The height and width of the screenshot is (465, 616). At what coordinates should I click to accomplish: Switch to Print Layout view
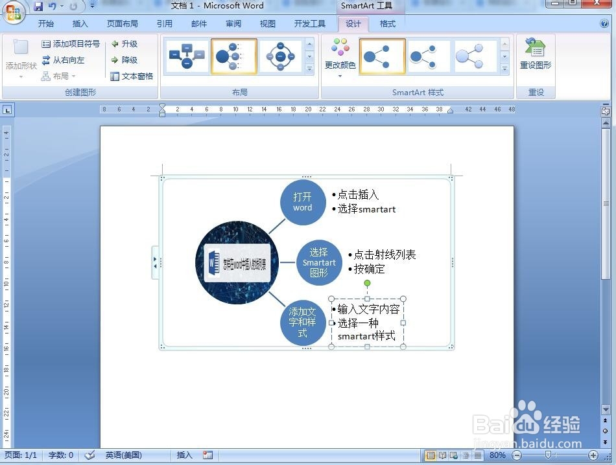pos(431,455)
